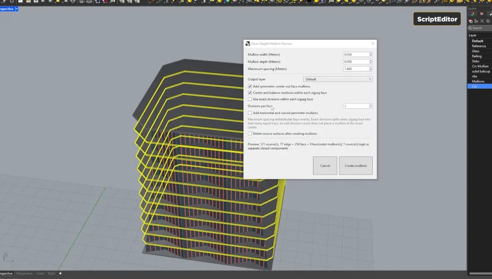Click the New Sublayer icon in Layers panel
The width and height of the screenshot is (492, 279).
476,21
